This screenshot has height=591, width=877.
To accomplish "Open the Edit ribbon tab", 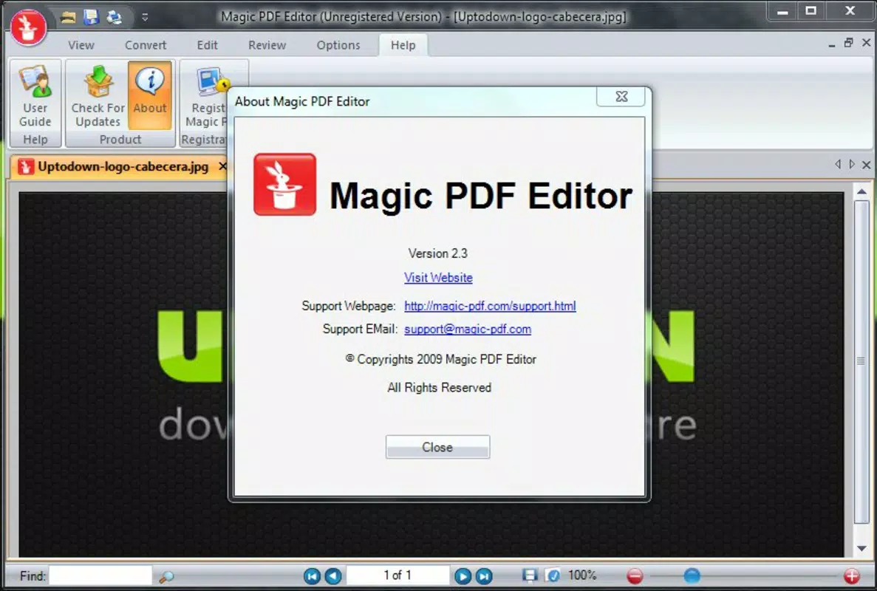I will pos(207,45).
